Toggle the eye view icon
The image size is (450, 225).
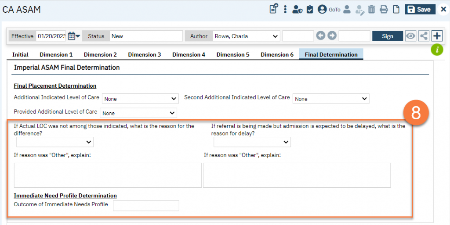(x=410, y=36)
